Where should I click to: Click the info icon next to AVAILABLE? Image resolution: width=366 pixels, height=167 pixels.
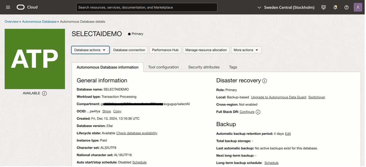pos(44,93)
